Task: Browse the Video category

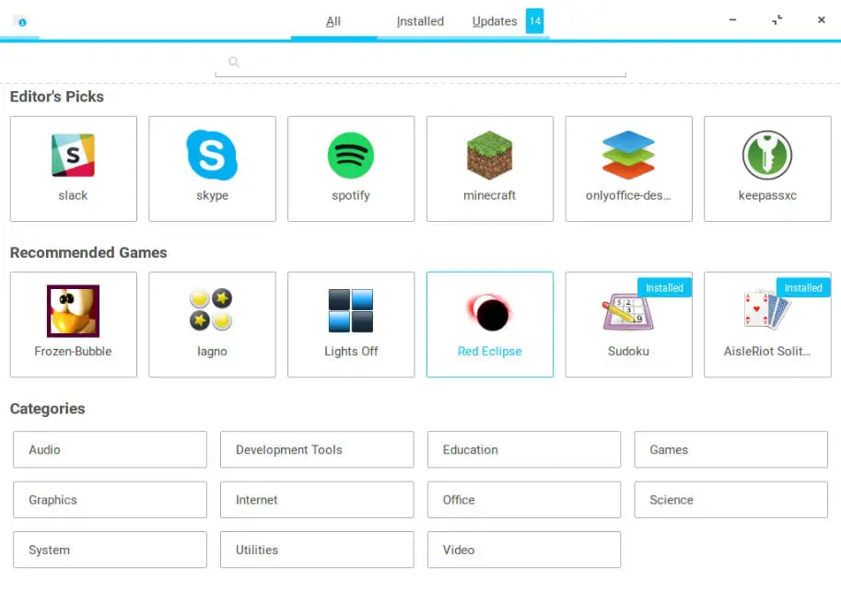Action: click(x=524, y=550)
